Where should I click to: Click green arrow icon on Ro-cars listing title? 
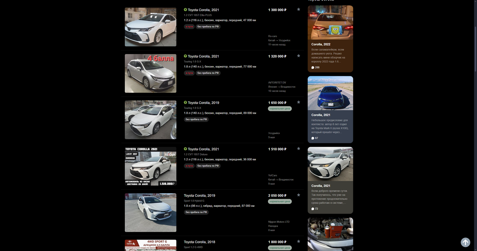coord(185,10)
